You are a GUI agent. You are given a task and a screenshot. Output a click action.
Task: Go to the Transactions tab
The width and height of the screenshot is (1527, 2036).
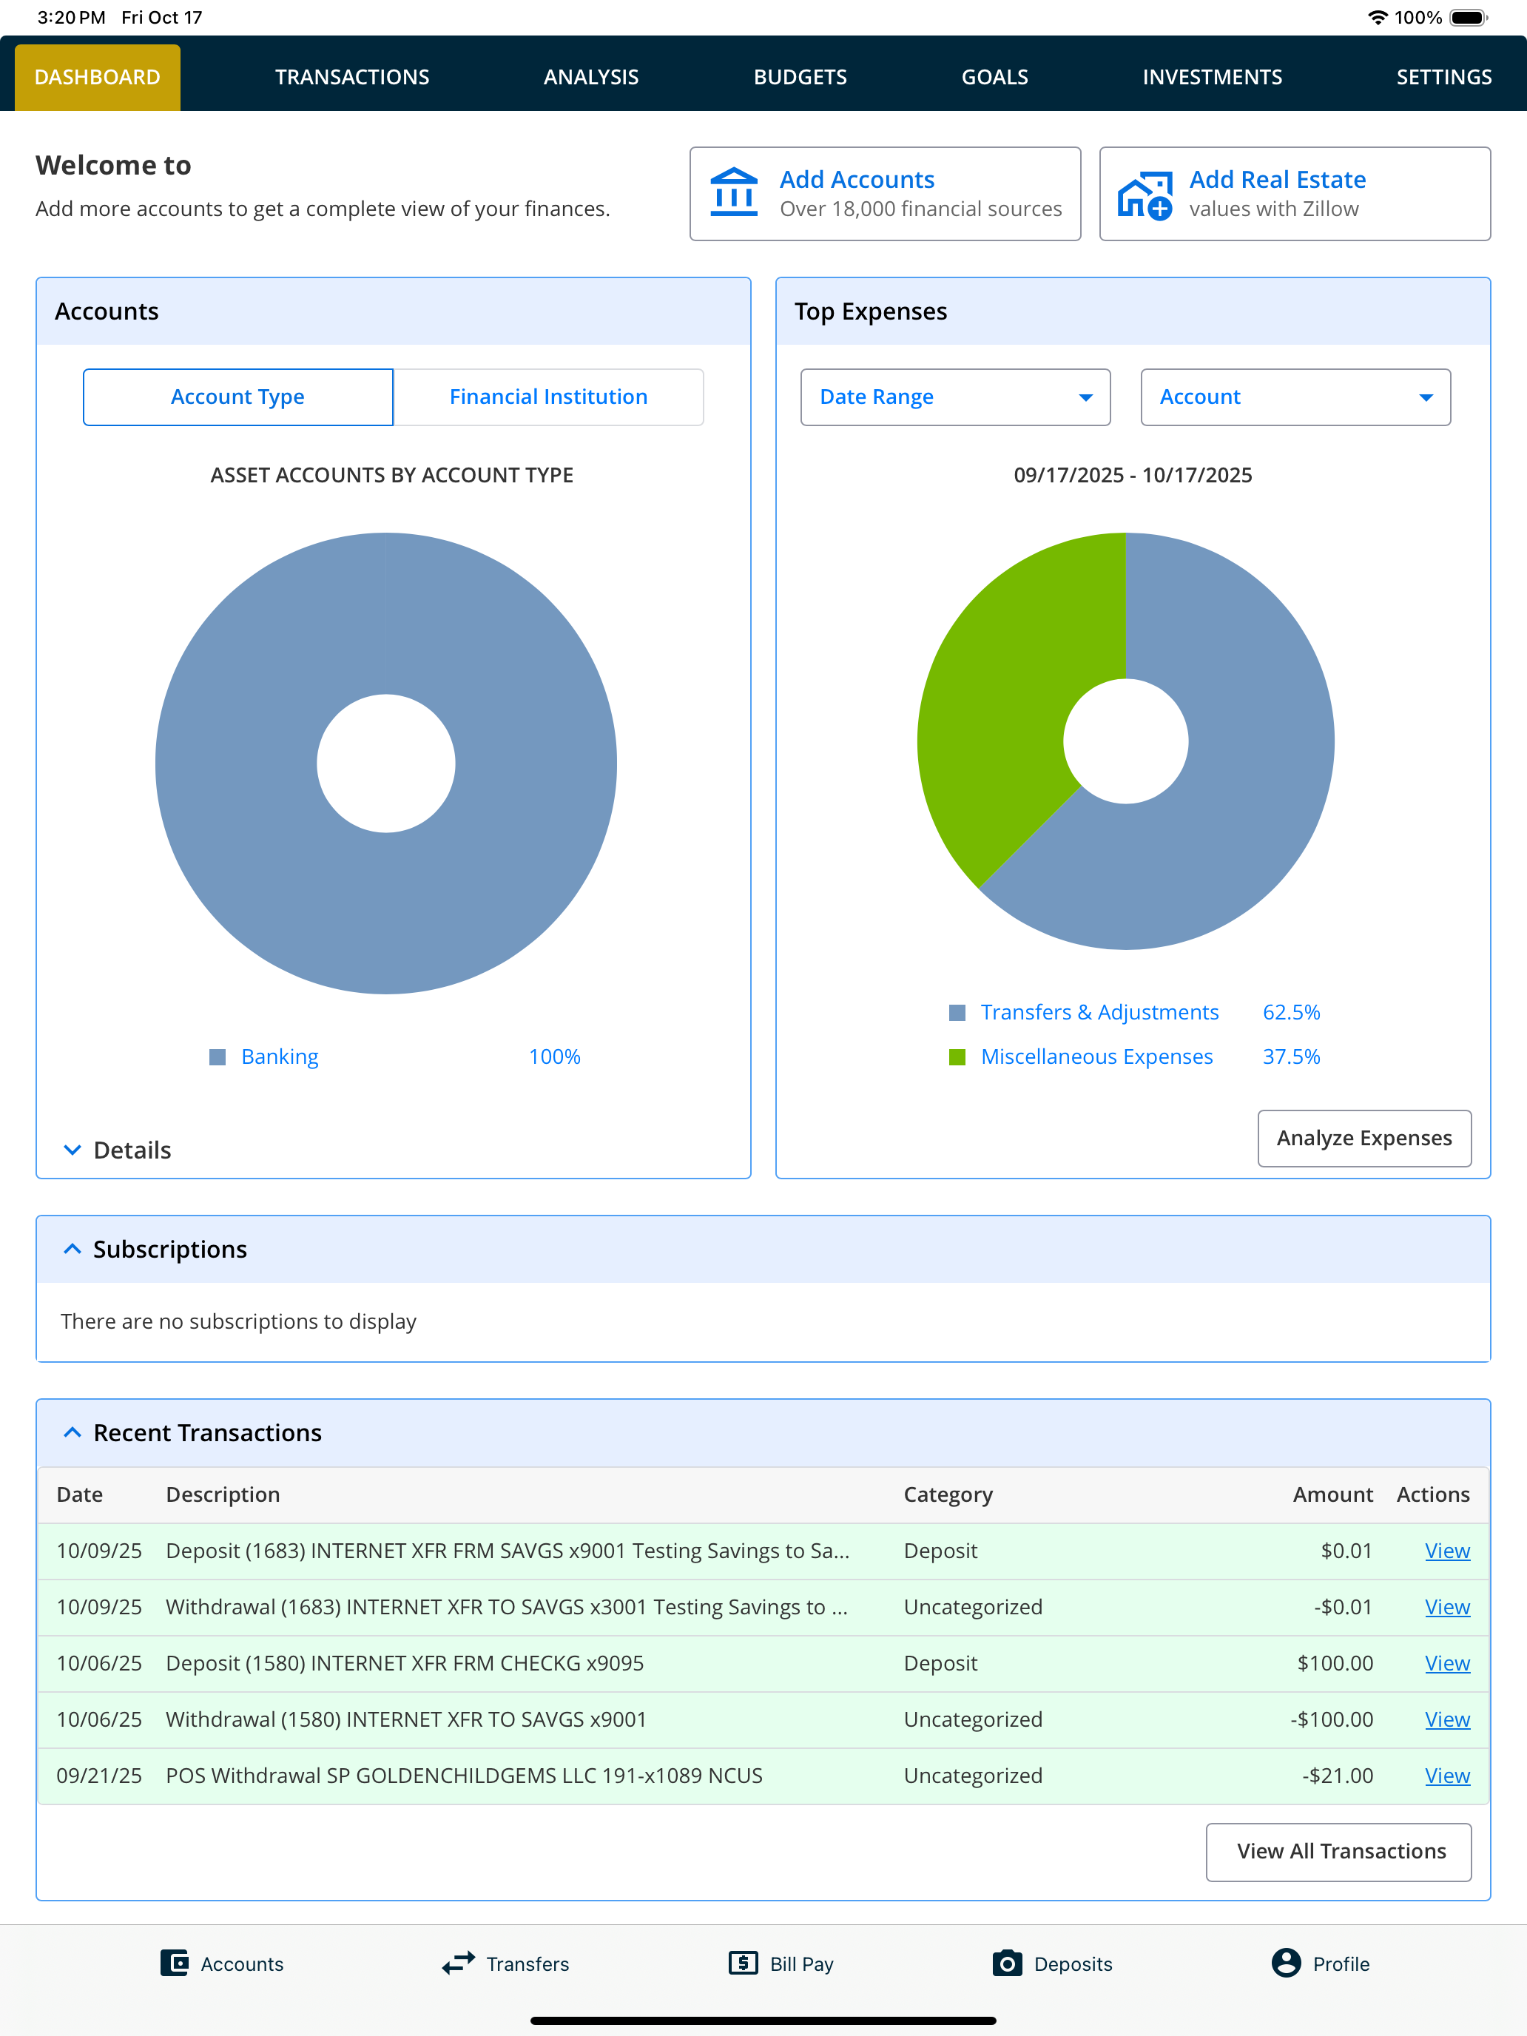351,76
